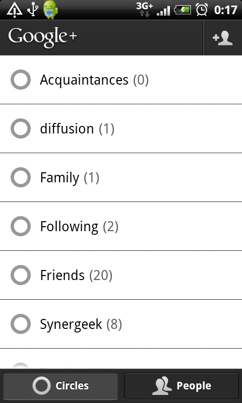The height and width of the screenshot is (403, 242).
Task: Open the Acquaintances (0) circle
Action: point(121,80)
